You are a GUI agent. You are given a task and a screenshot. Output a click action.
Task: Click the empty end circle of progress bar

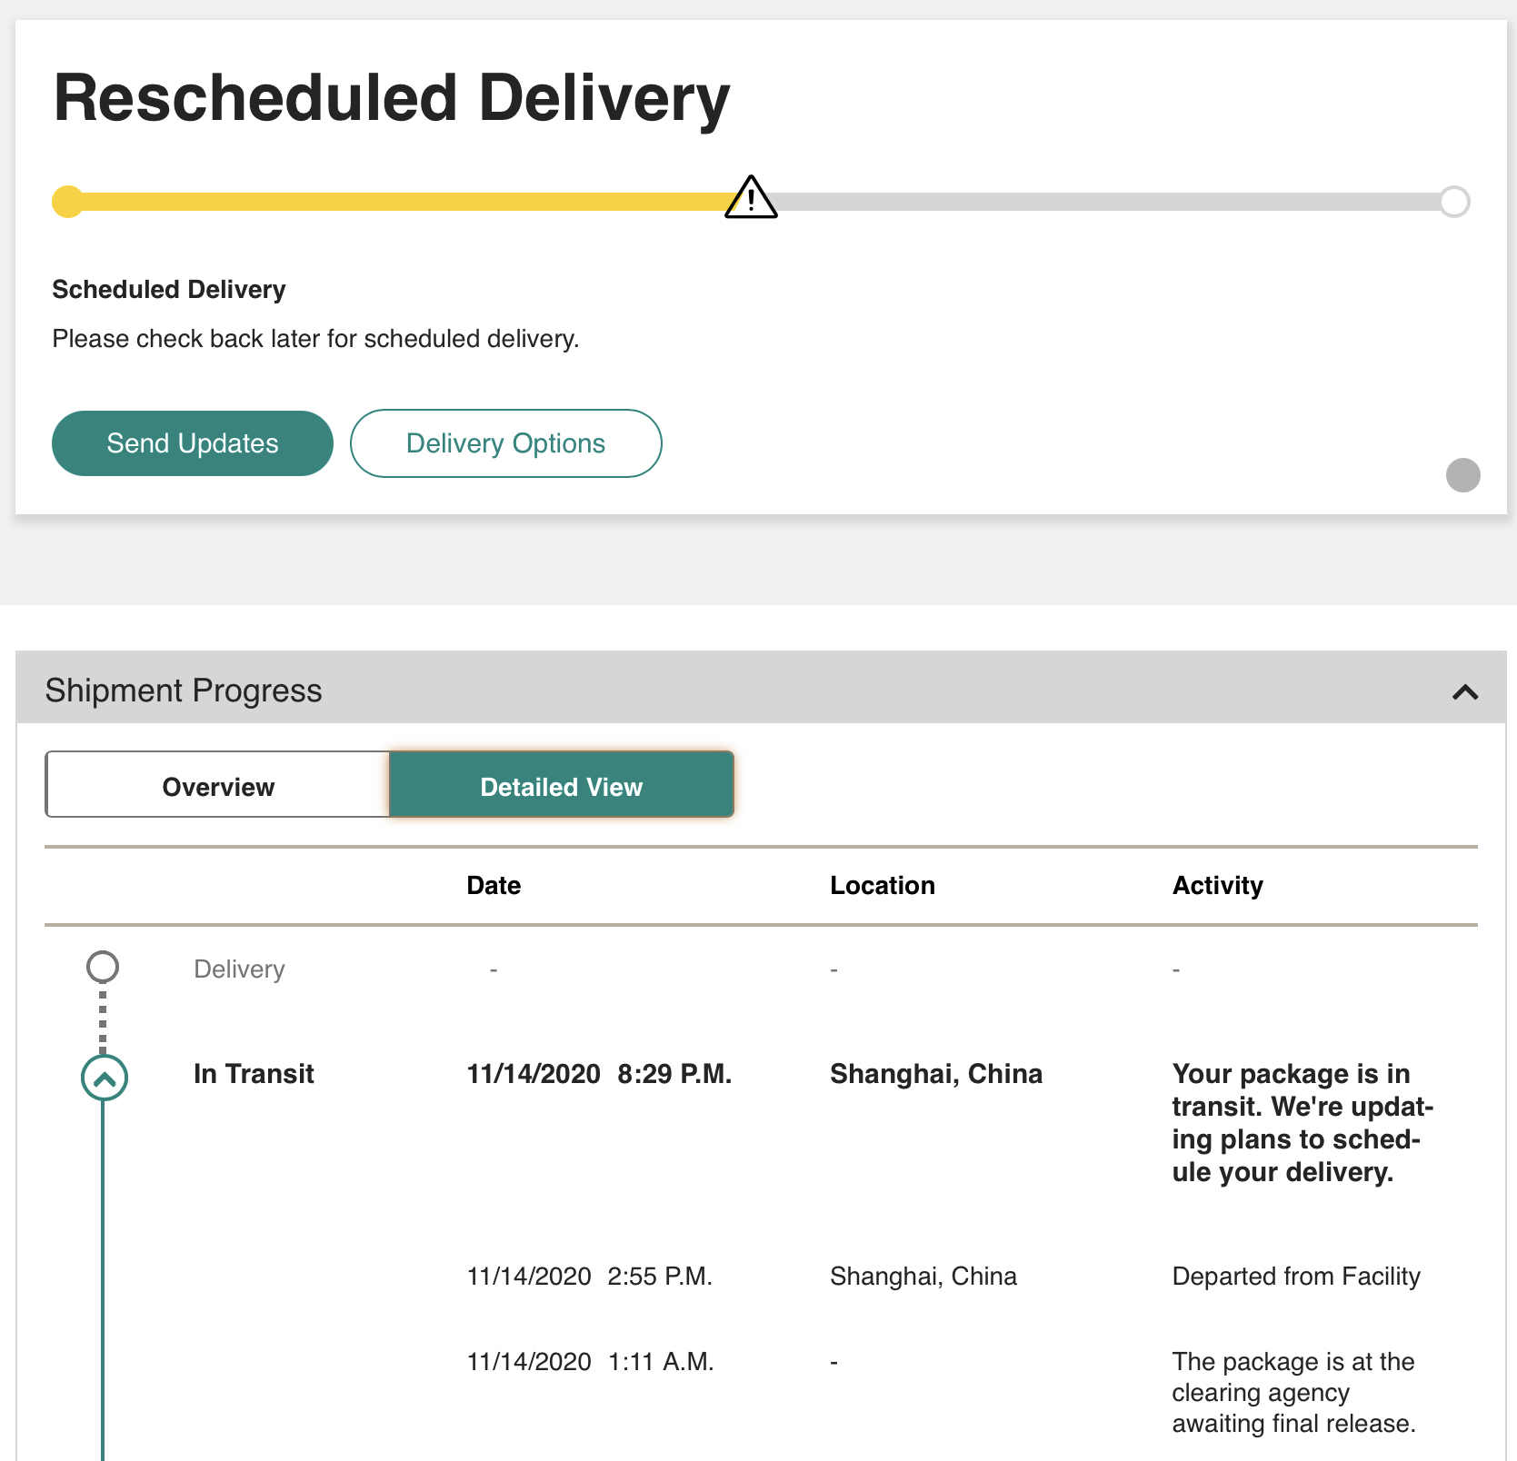tap(1454, 202)
